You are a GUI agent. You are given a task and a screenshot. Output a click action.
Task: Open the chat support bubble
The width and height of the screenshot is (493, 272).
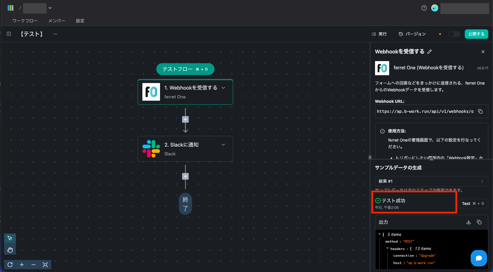pyautogui.click(x=479, y=258)
